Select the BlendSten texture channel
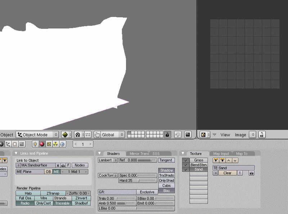288x214 pixels. pyautogui.click(x=199, y=165)
